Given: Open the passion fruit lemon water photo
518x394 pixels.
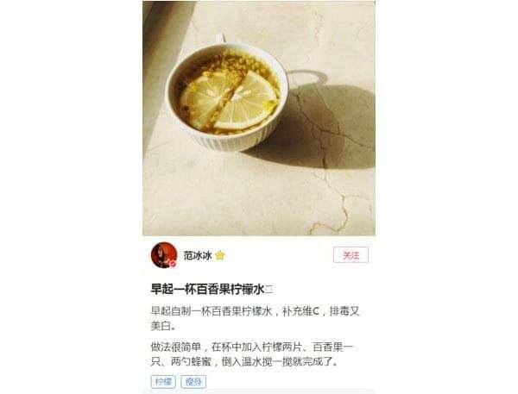Looking at the screenshot, I should pyautogui.click(x=259, y=118).
